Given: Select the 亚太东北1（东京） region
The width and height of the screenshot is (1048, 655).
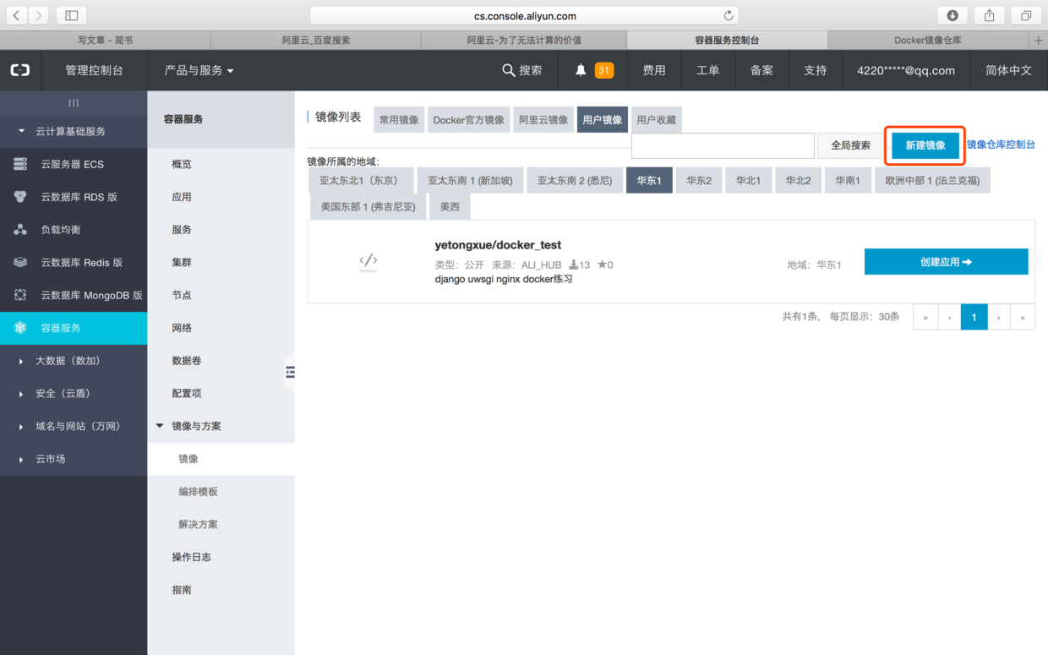Looking at the screenshot, I should tap(361, 180).
